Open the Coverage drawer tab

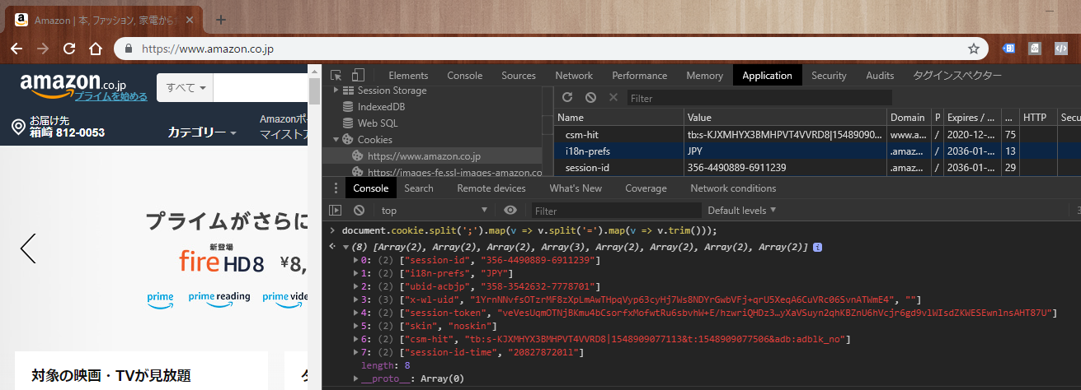[646, 188]
